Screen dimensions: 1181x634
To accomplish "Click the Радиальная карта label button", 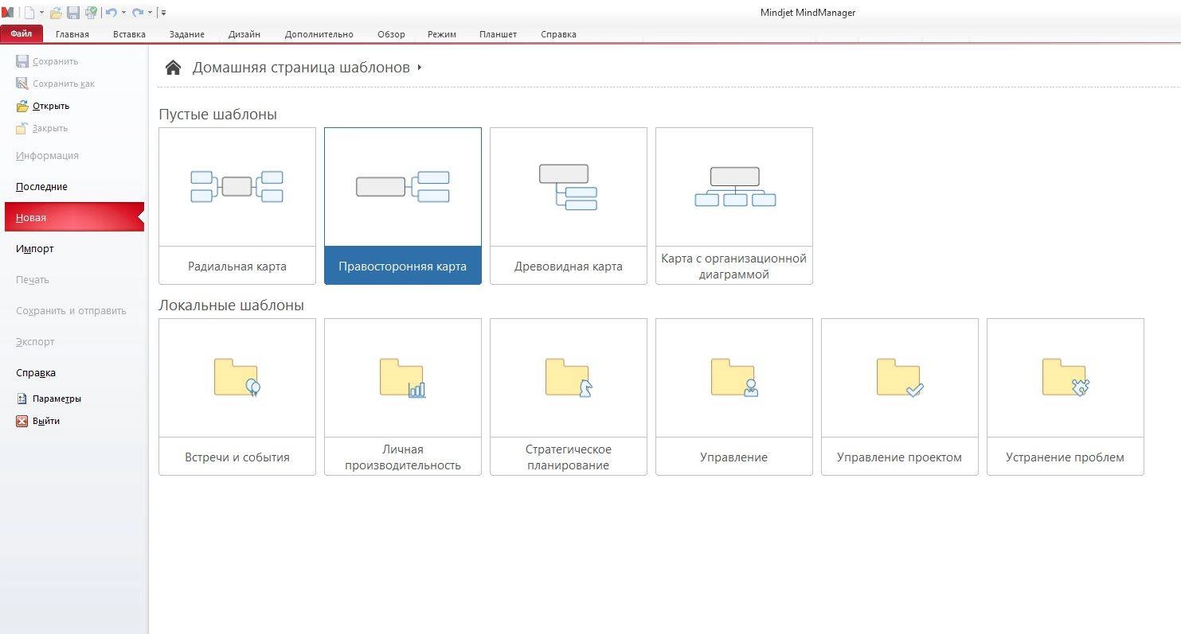I will point(237,266).
